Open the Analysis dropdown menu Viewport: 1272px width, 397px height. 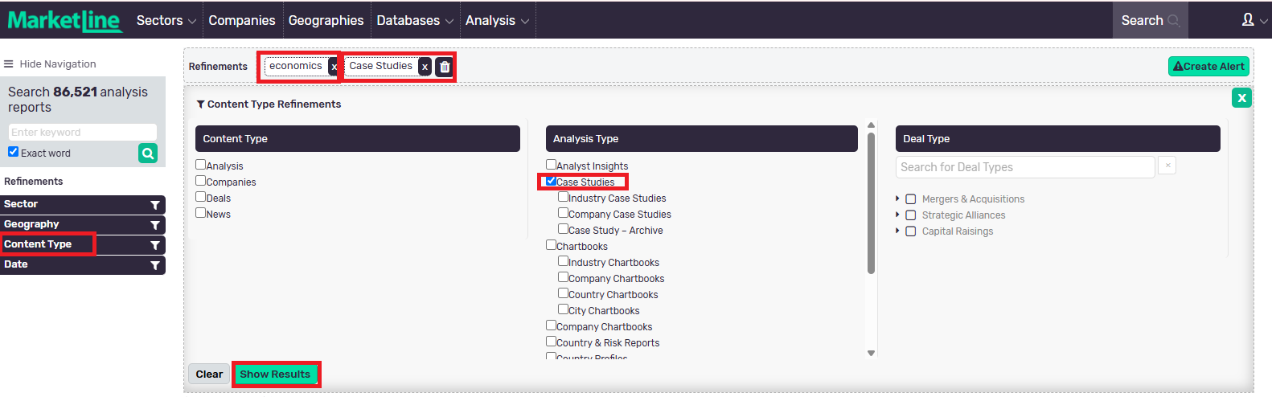(497, 21)
